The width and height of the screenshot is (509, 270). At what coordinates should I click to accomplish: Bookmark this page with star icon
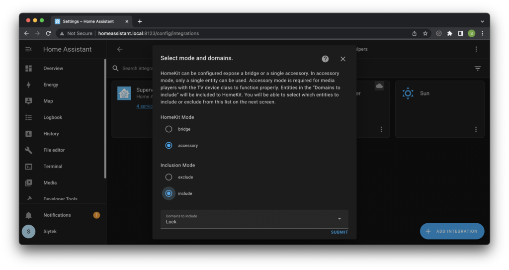click(425, 33)
